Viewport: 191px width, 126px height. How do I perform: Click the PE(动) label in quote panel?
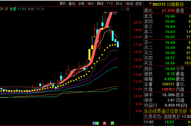tap(182, 105)
